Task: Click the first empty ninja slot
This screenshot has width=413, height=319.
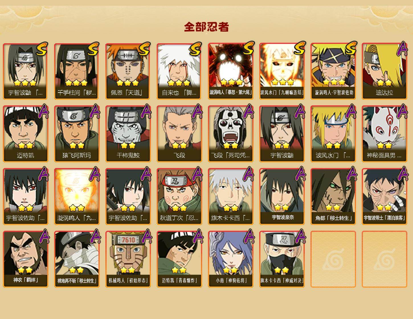Action: [x=333, y=259]
